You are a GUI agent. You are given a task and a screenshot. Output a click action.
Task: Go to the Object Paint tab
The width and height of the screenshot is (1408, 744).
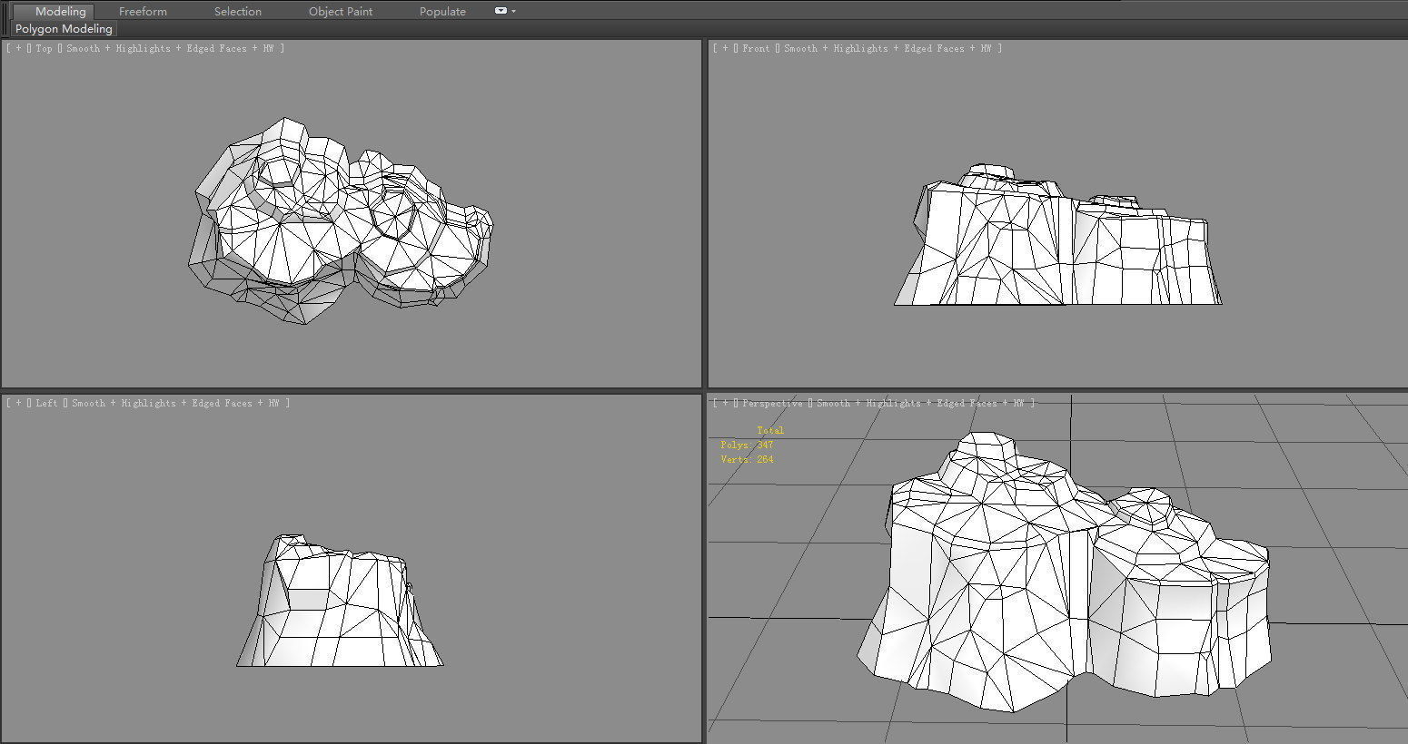click(341, 11)
